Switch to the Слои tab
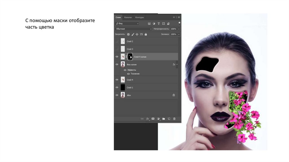 coord(118,17)
